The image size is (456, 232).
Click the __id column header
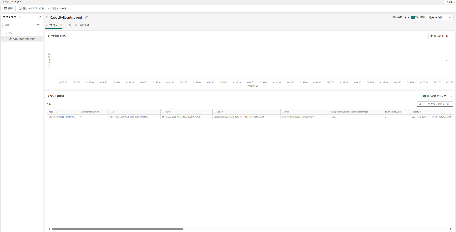[134, 112]
